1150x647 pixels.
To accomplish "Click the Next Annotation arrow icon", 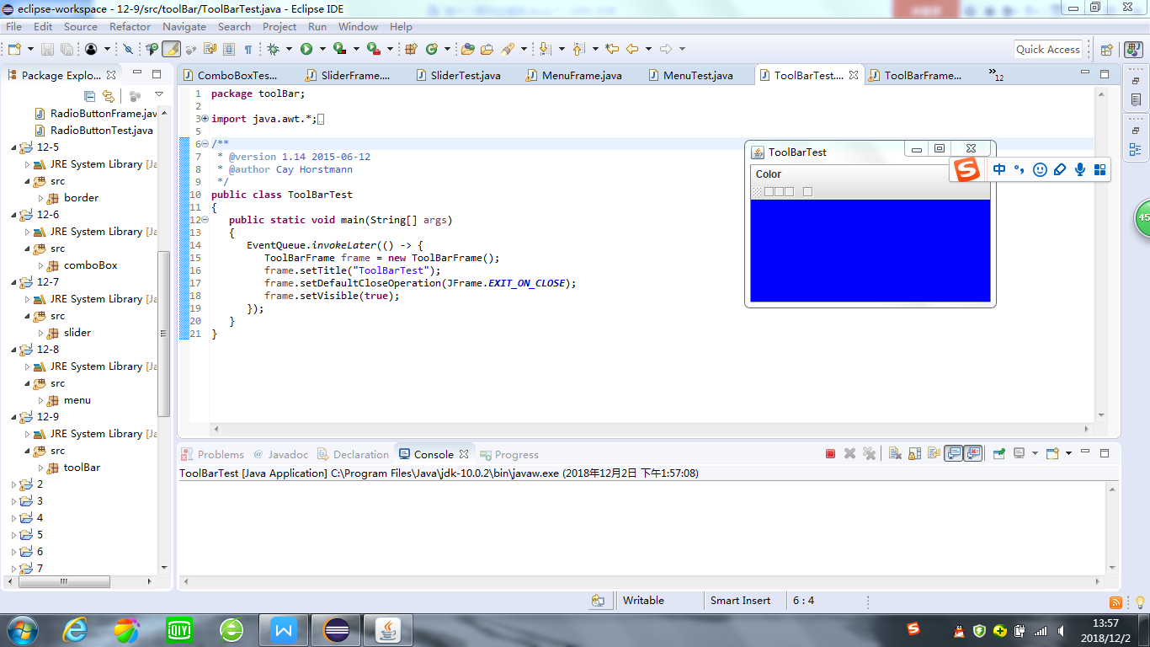I will [x=544, y=49].
